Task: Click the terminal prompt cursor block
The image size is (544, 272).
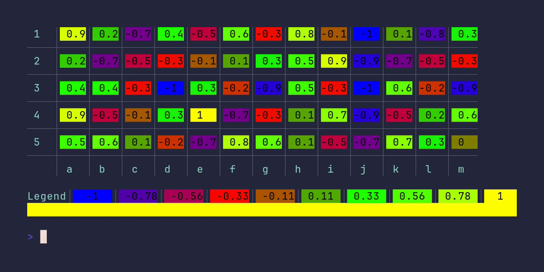Action: (x=44, y=237)
